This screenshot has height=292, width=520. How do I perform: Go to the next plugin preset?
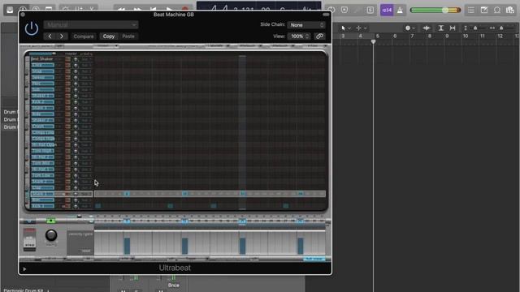(62, 36)
